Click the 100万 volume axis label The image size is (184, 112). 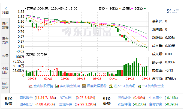(x=20, y=57)
